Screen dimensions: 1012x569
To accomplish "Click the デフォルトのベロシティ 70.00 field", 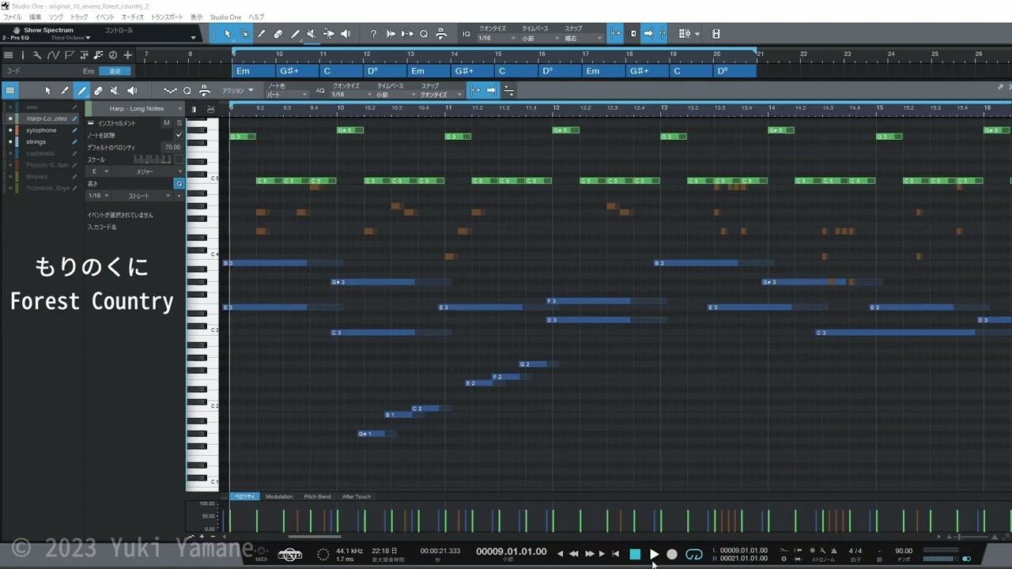I will (172, 147).
